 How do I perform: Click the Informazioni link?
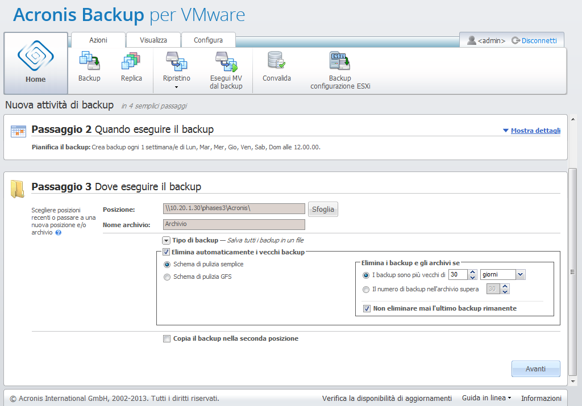tap(541, 398)
